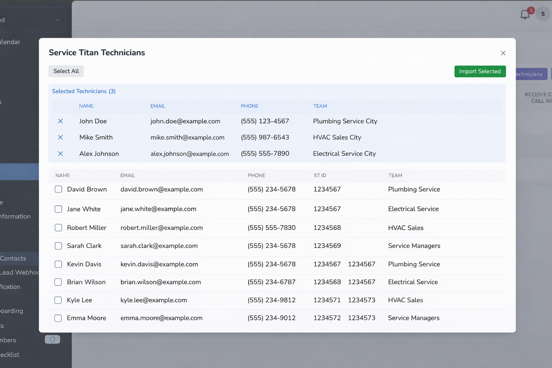
Task: Tick the Brian Wilson checkbox
Action: tap(58, 282)
